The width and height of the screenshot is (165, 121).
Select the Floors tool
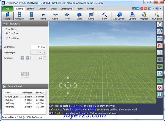pos(43,16)
